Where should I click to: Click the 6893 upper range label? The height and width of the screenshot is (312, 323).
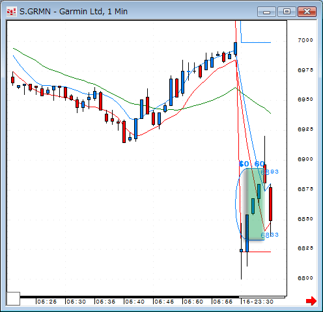tap(270, 172)
